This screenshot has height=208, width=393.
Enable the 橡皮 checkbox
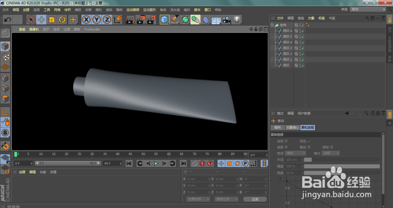coord(309,147)
